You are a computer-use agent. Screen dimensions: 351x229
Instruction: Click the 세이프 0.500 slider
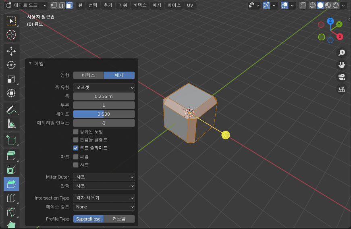pyautogui.click(x=104, y=114)
